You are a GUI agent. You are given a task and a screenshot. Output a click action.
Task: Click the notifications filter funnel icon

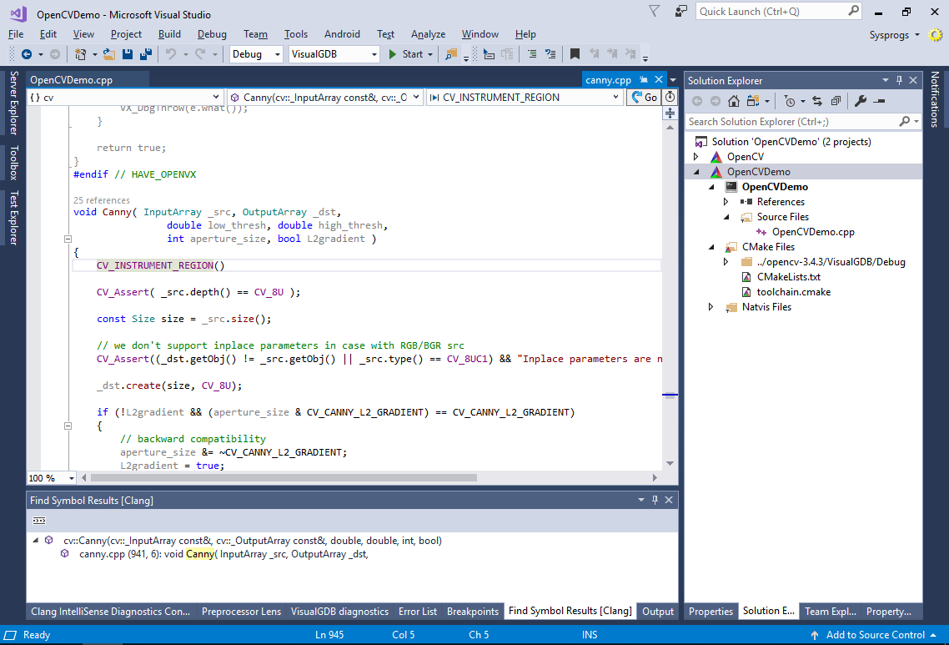[655, 11]
